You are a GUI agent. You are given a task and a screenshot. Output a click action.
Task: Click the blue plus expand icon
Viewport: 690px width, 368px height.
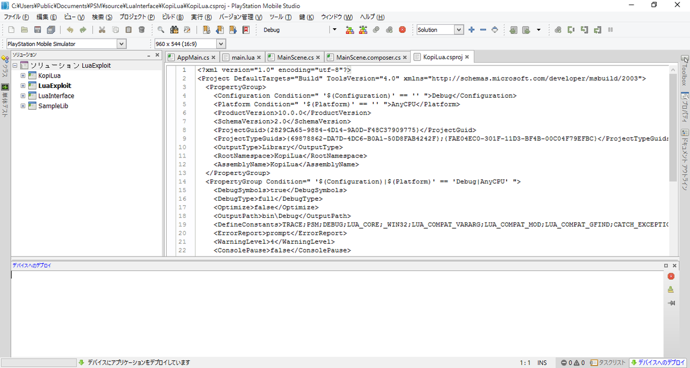click(471, 30)
